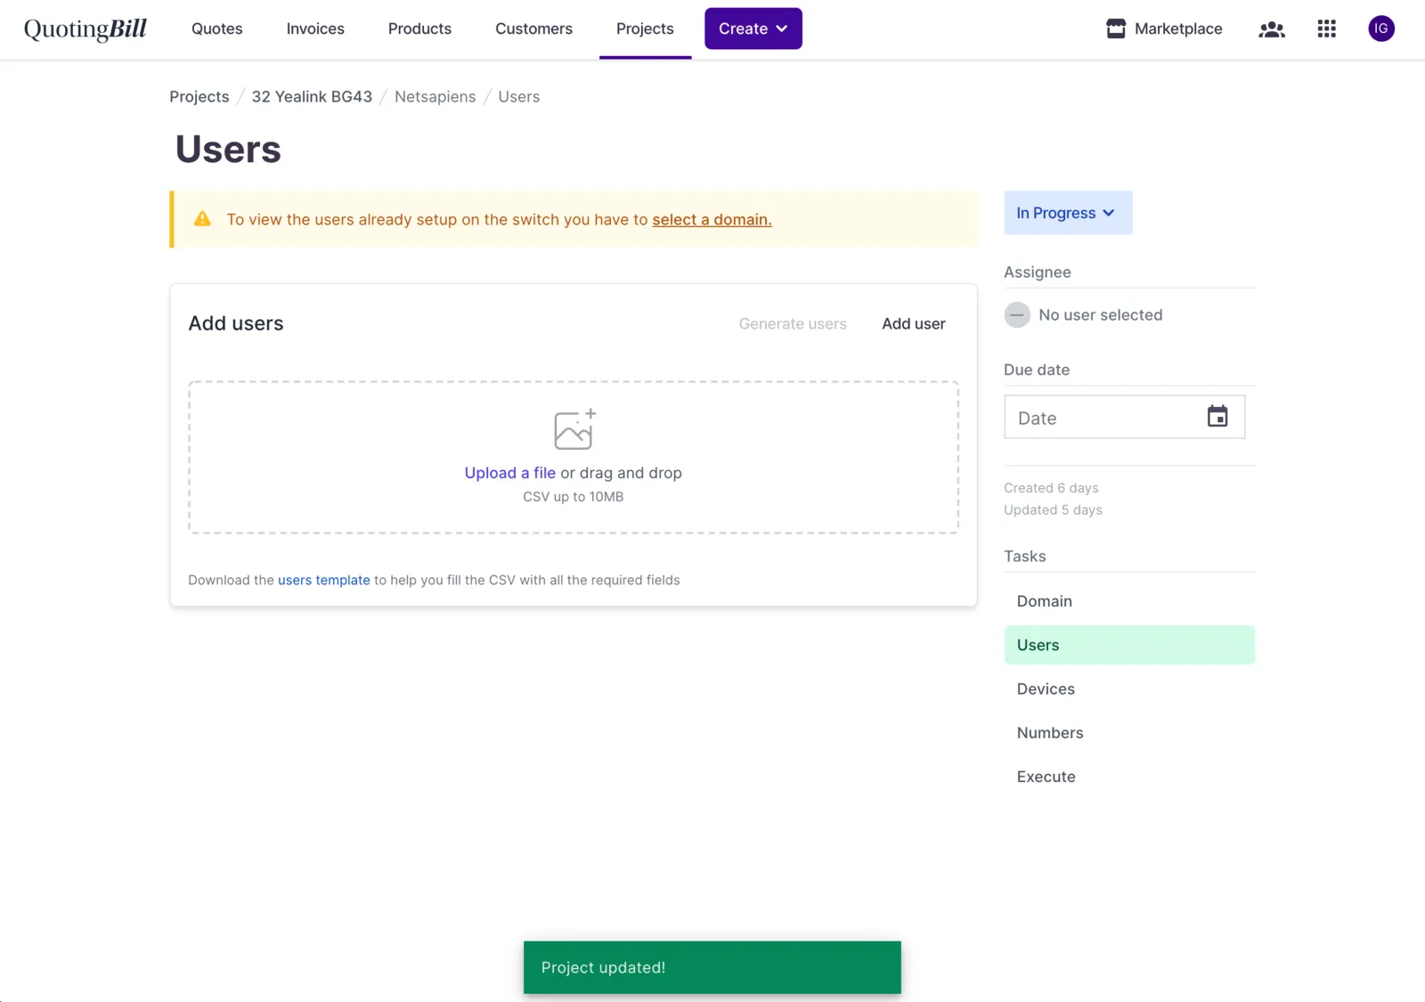Image resolution: width=1425 pixels, height=1002 pixels.
Task: Click the warning triangle in the yellow banner
Action: click(201, 218)
